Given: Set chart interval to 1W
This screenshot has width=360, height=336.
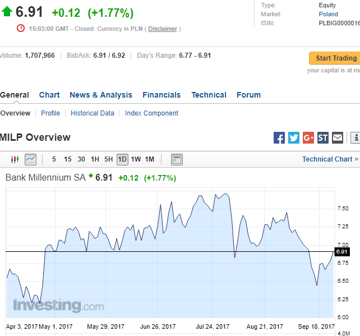Looking at the screenshot, I should coord(136,159).
